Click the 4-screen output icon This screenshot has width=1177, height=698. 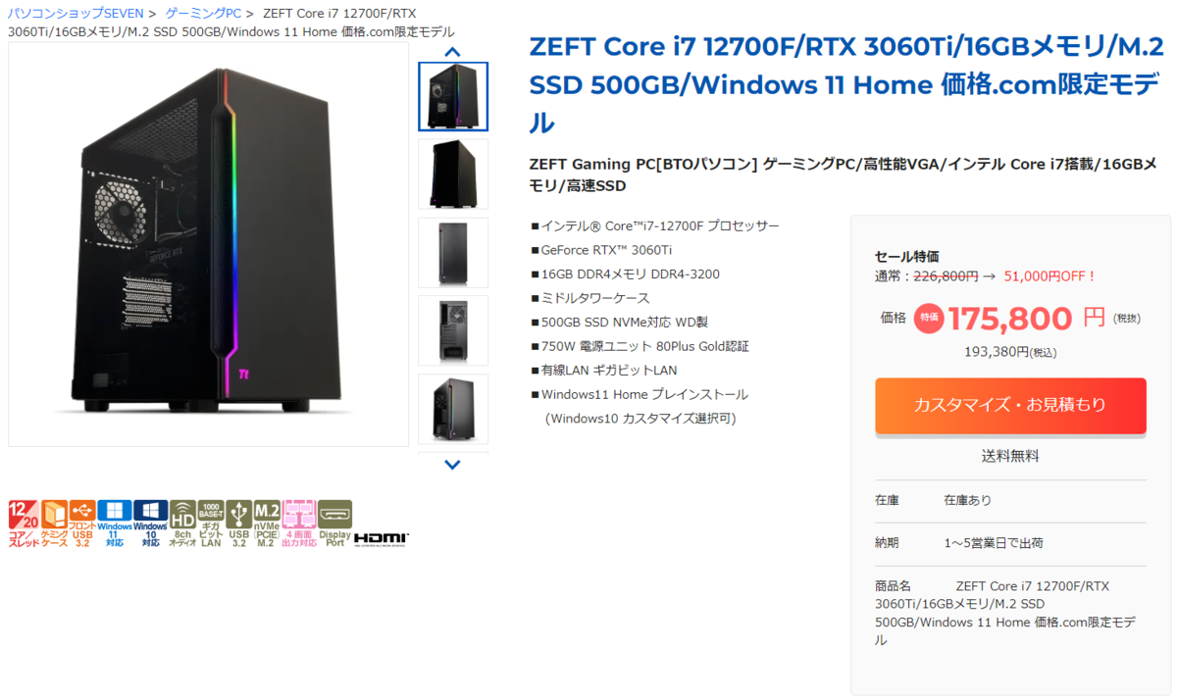click(299, 523)
